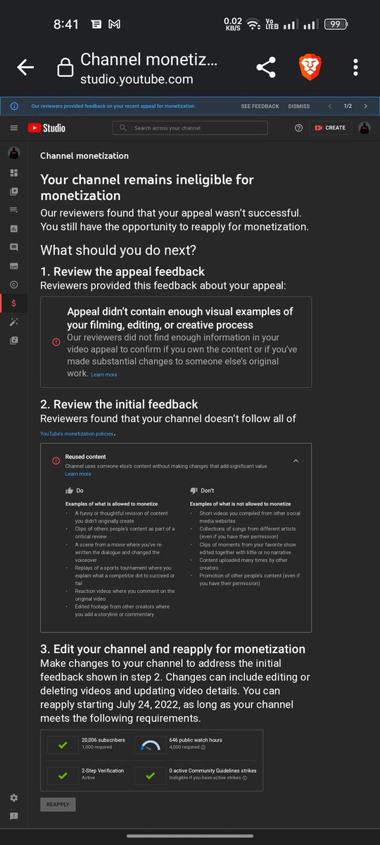Collapse the Reused content section chevron

click(x=296, y=461)
